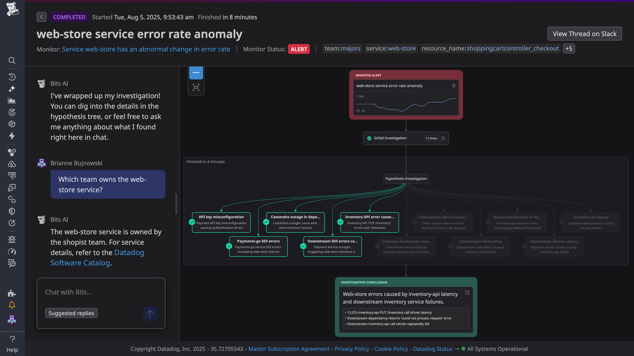Open the API key misconfiguration hypothesis card
The width and height of the screenshot is (634, 356).
click(x=221, y=222)
